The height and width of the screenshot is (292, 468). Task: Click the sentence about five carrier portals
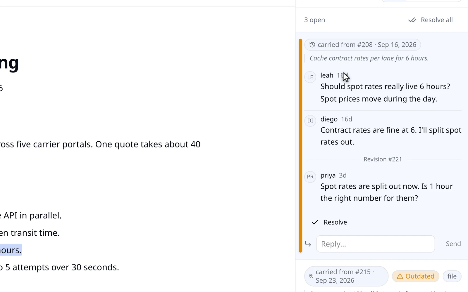[x=100, y=144]
